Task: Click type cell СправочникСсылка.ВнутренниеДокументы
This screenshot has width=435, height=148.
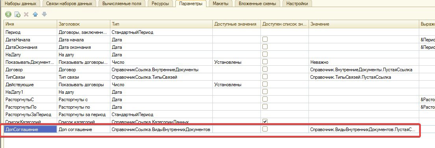Action: [161, 70]
